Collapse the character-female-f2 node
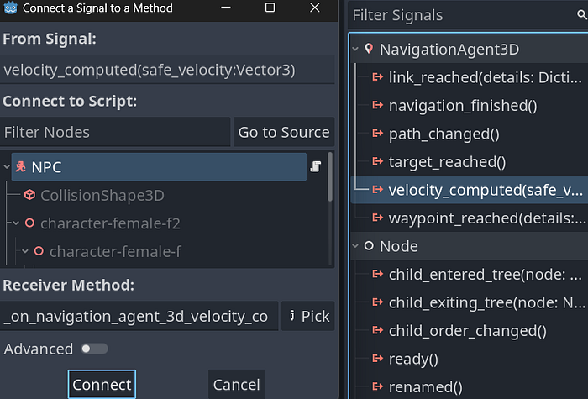The height and width of the screenshot is (399, 588). click(16, 223)
